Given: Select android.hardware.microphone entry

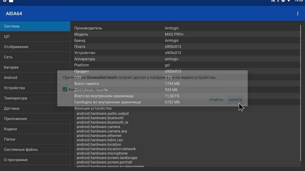Looking at the screenshot, I should 102,153.
